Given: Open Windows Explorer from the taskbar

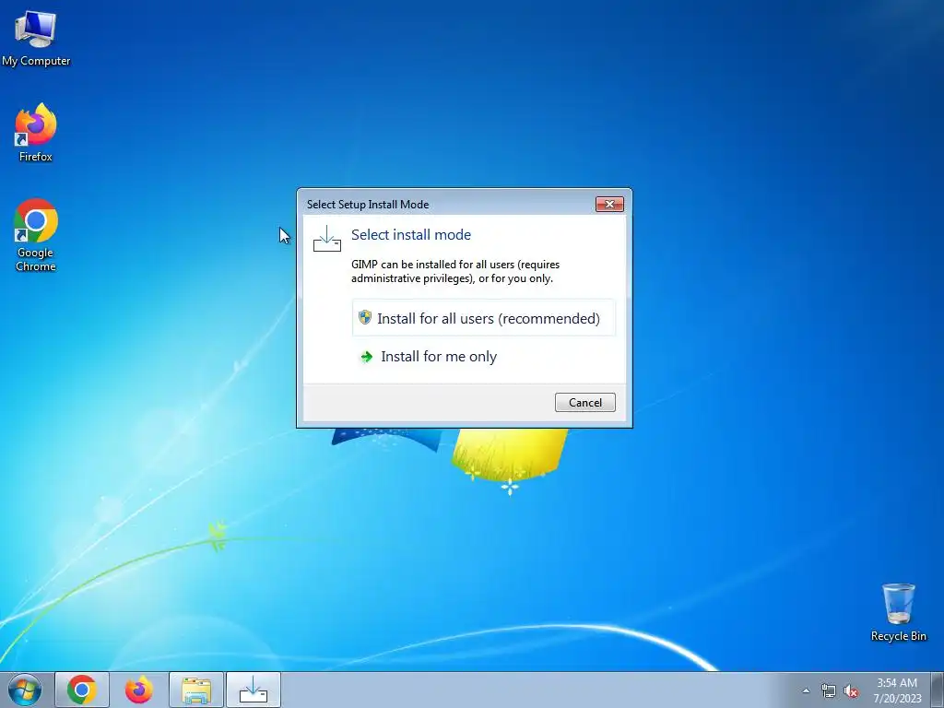Looking at the screenshot, I should pos(196,690).
